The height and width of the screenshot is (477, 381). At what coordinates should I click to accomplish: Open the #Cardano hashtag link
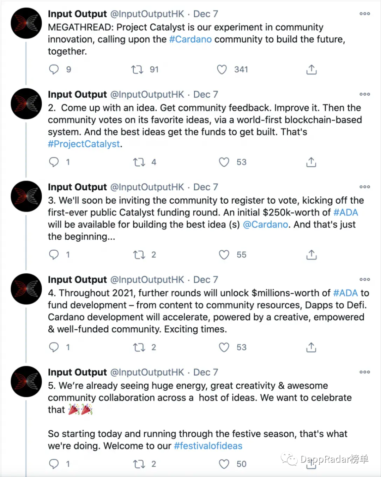click(x=190, y=39)
